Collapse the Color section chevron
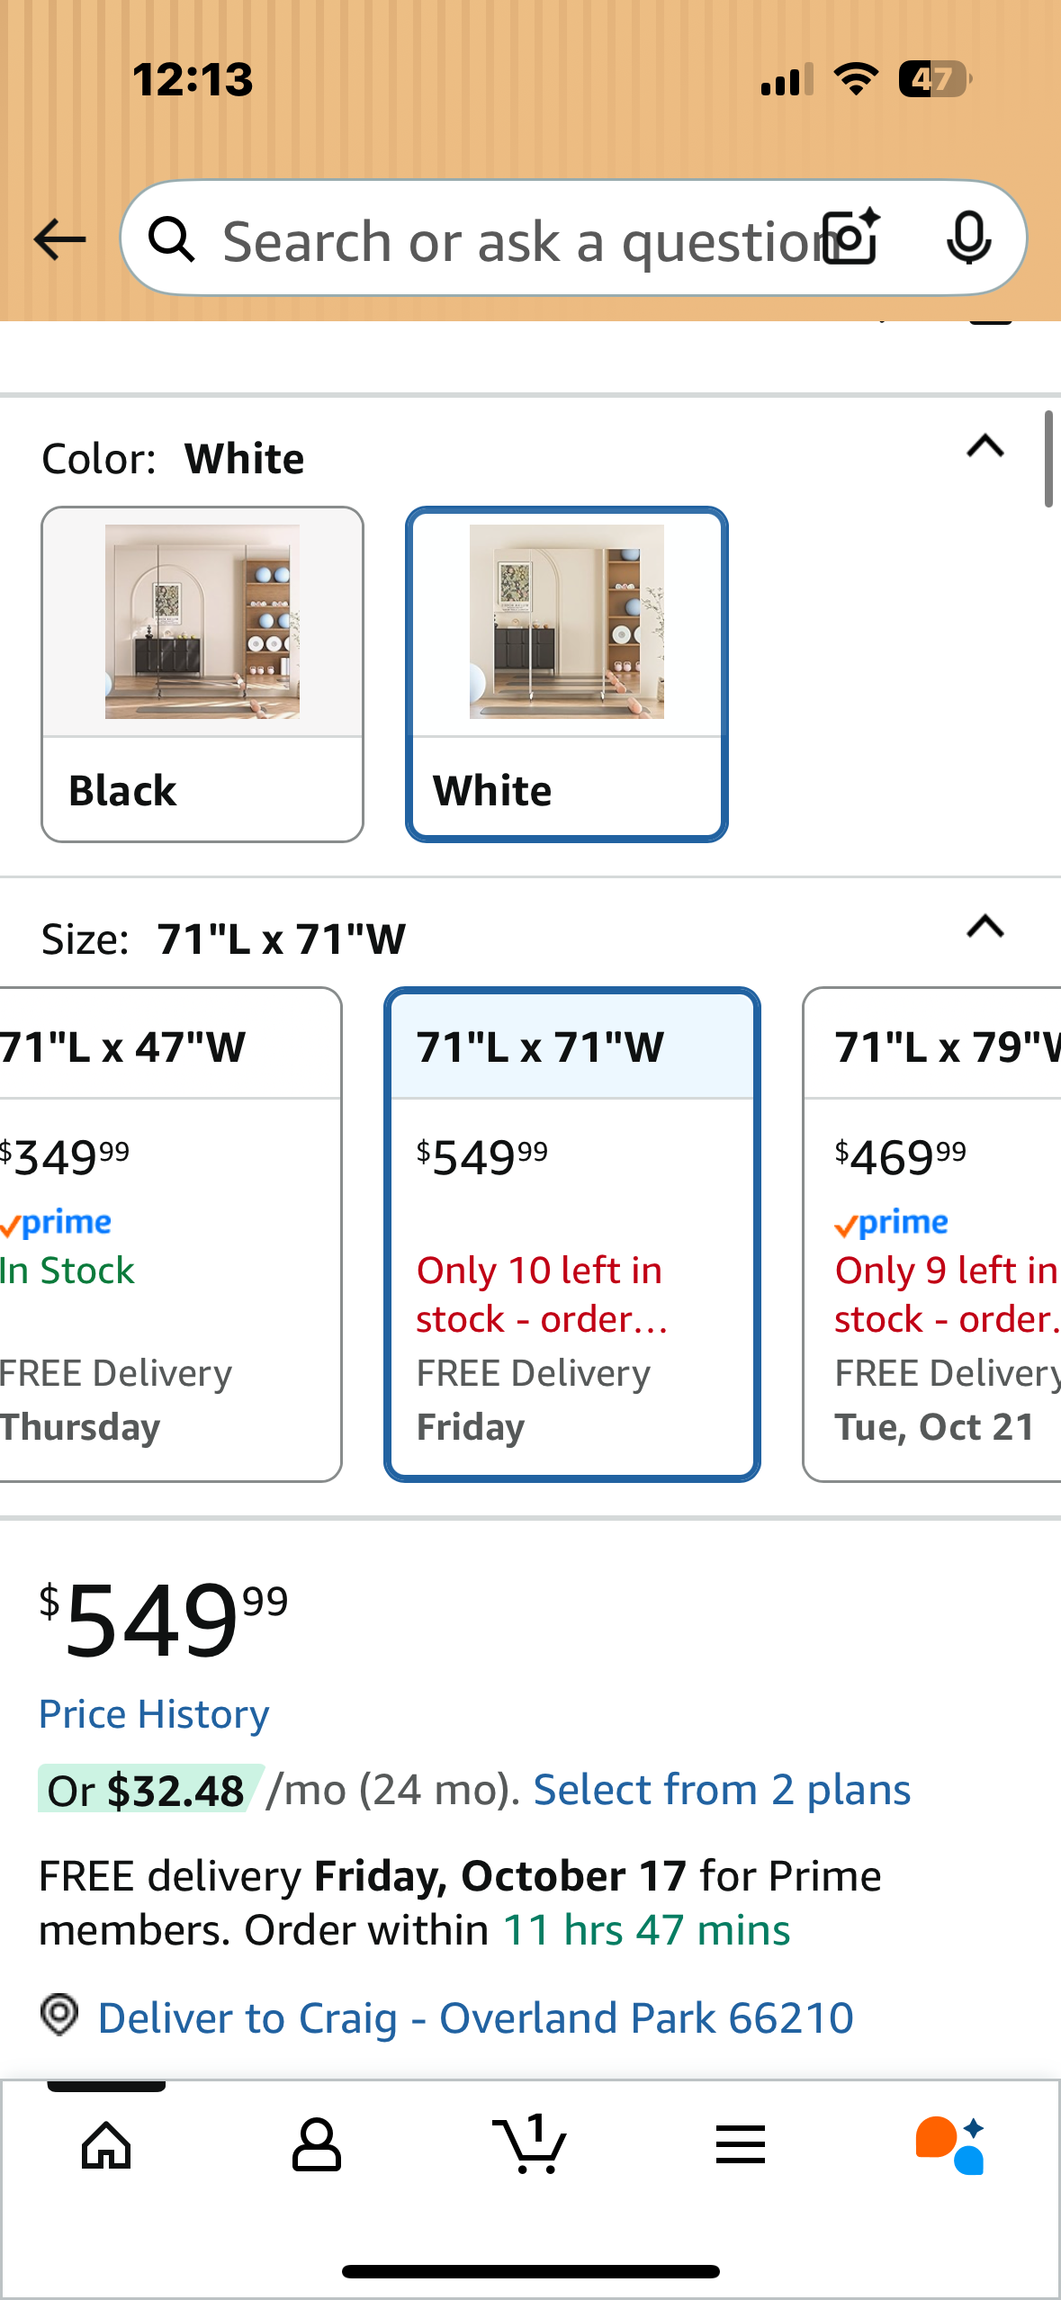Screen dimensions: 1061x2300 [x=985, y=446]
